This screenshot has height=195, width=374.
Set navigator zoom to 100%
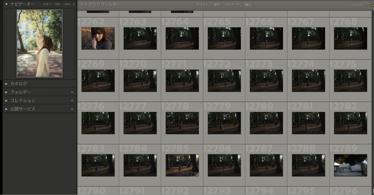57,4
